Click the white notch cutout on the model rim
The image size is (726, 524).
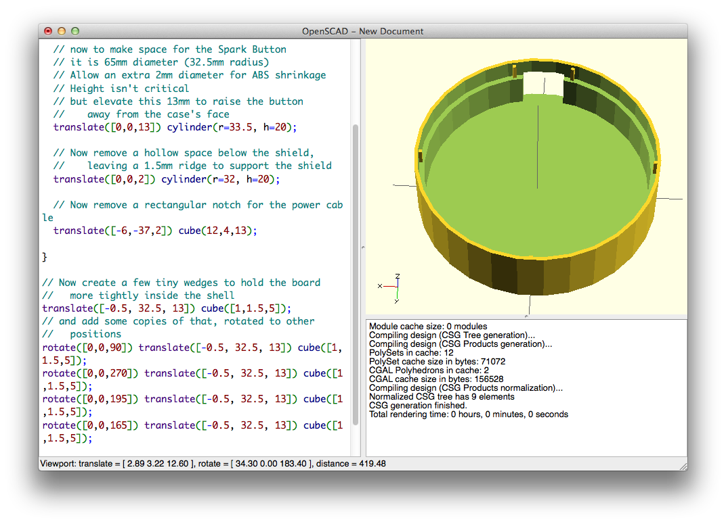click(x=542, y=81)
